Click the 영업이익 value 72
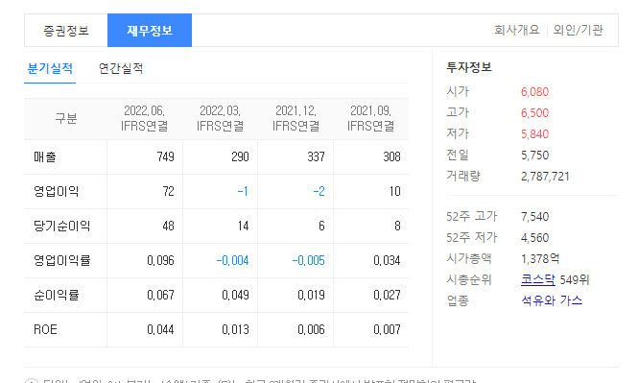 [169, 191]
